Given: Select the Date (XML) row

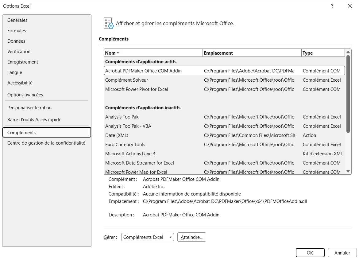Looking at the screenshot, I should tap(224, 135).
